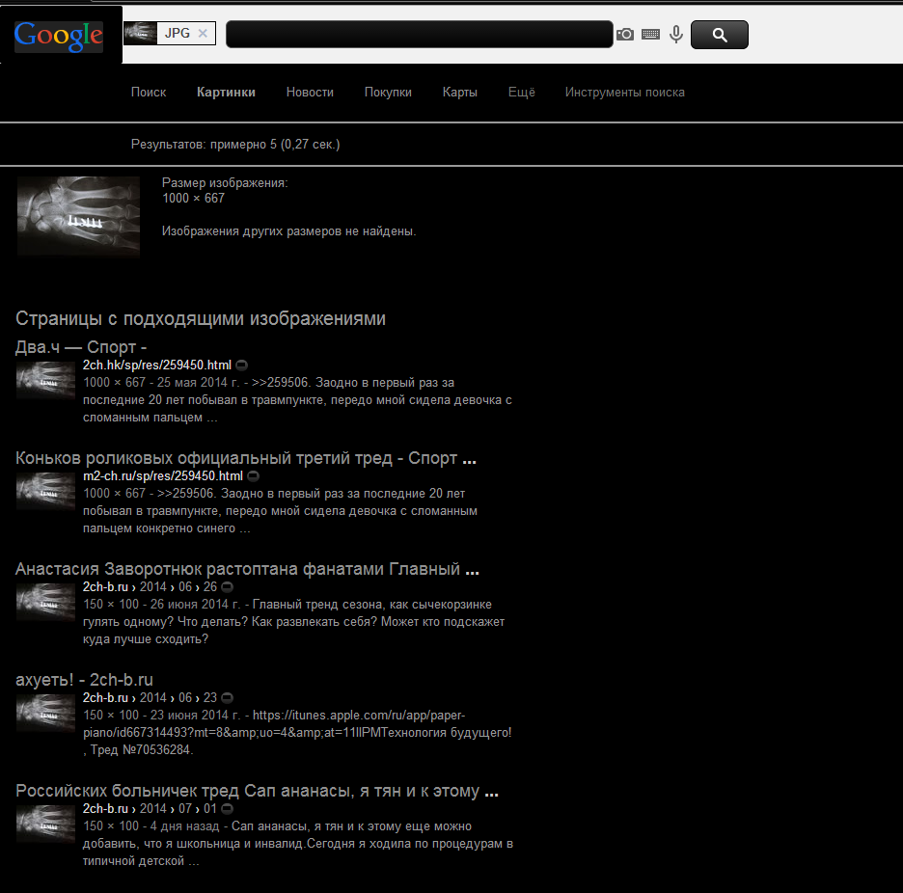Click the 2ch-b.ru › 2014 › 06 › 26 URL
903x893 pixels.
click(150, 586)
